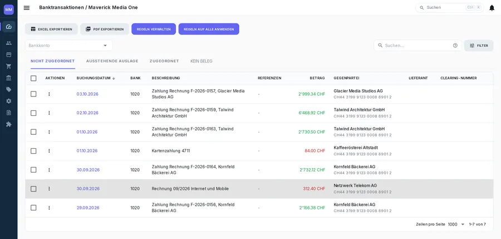Check the F-2026-0163 row checkbox
This screenshot has width=501, height=239.
click(33, 132)
